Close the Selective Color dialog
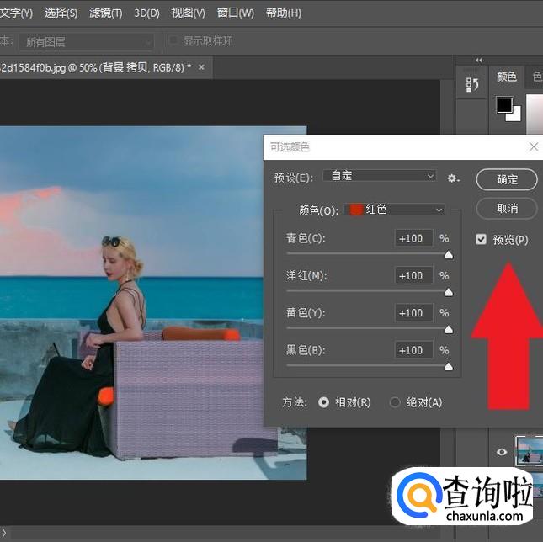Viewport: 543px width, 542px height. click(533, 146)
